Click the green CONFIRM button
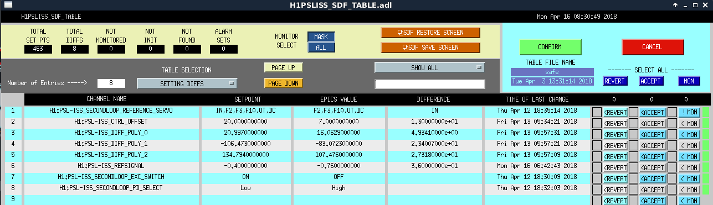Screen dimensions: 713x205 coord(550,47)
